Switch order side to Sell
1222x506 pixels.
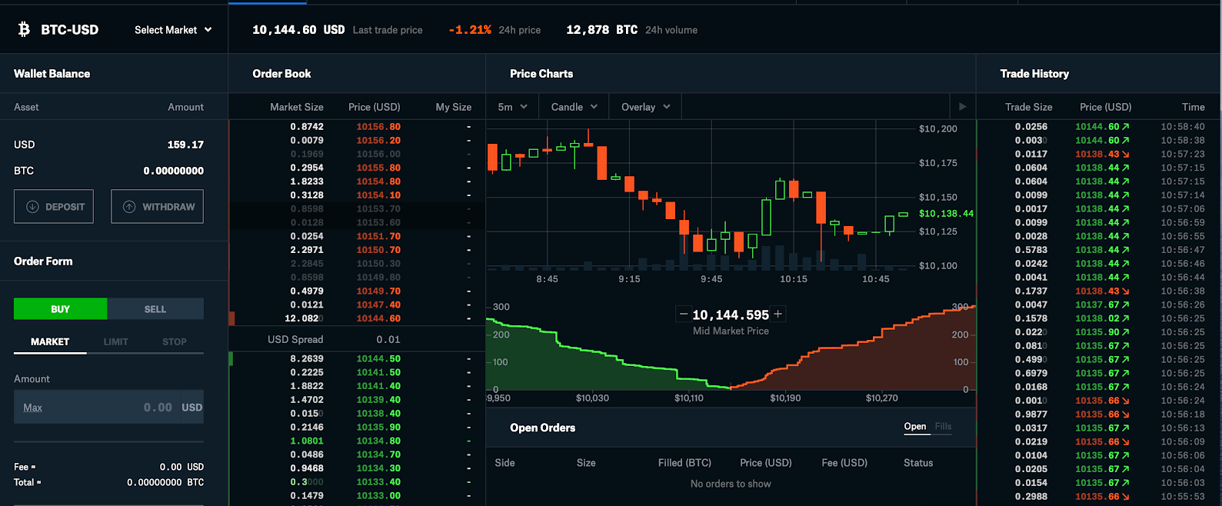pyautogui.click(x=155, y=309)
